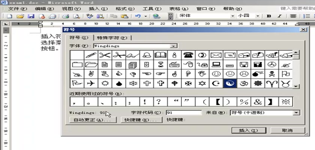
Task: Choose the recent question mark symbol
Action: 160,102
